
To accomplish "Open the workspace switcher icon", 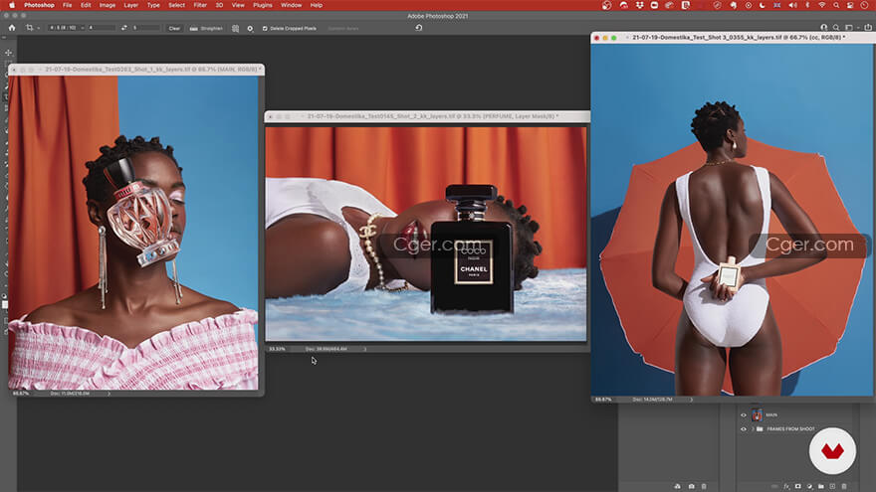I will (850, 28).
